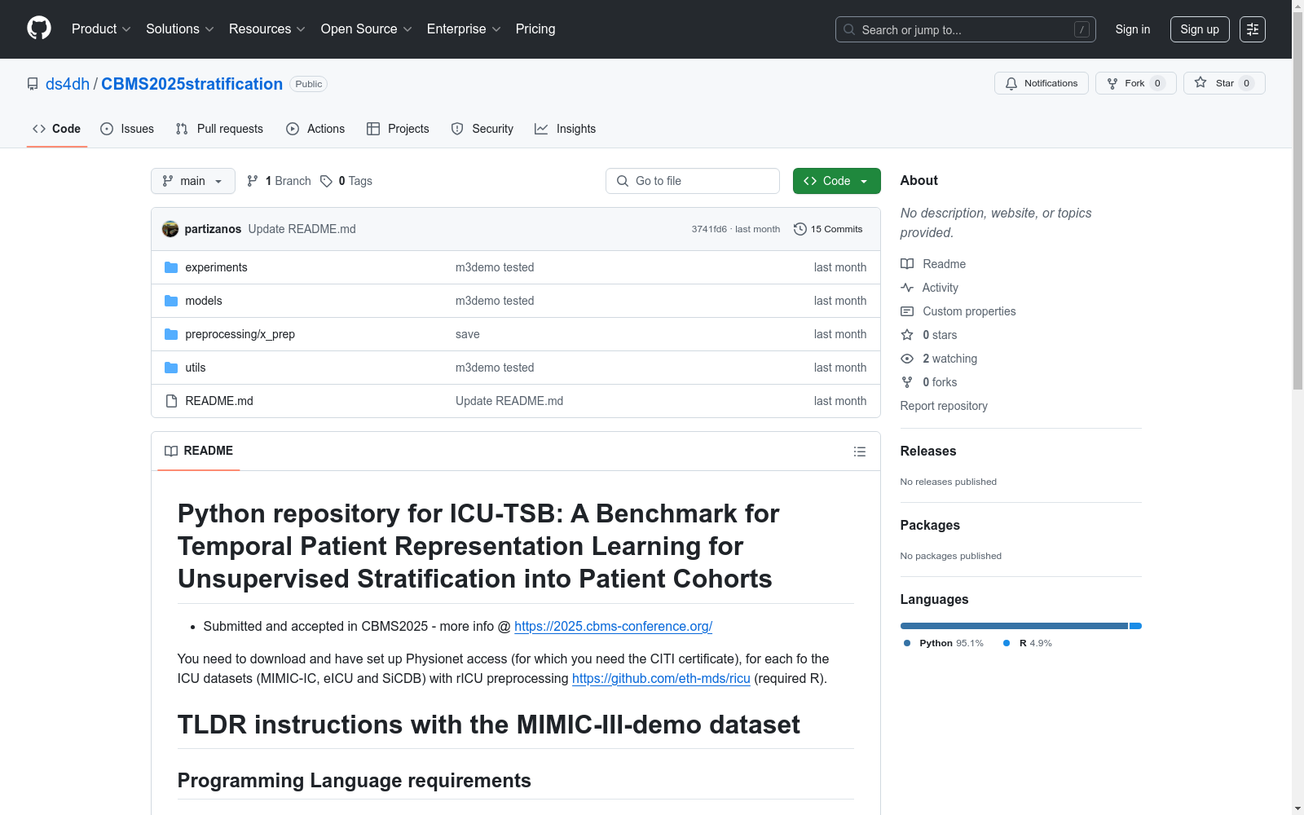Click the Star icon
Image resolution: width=1304 pixels, height=815 pixels.
pos(1200,82)
